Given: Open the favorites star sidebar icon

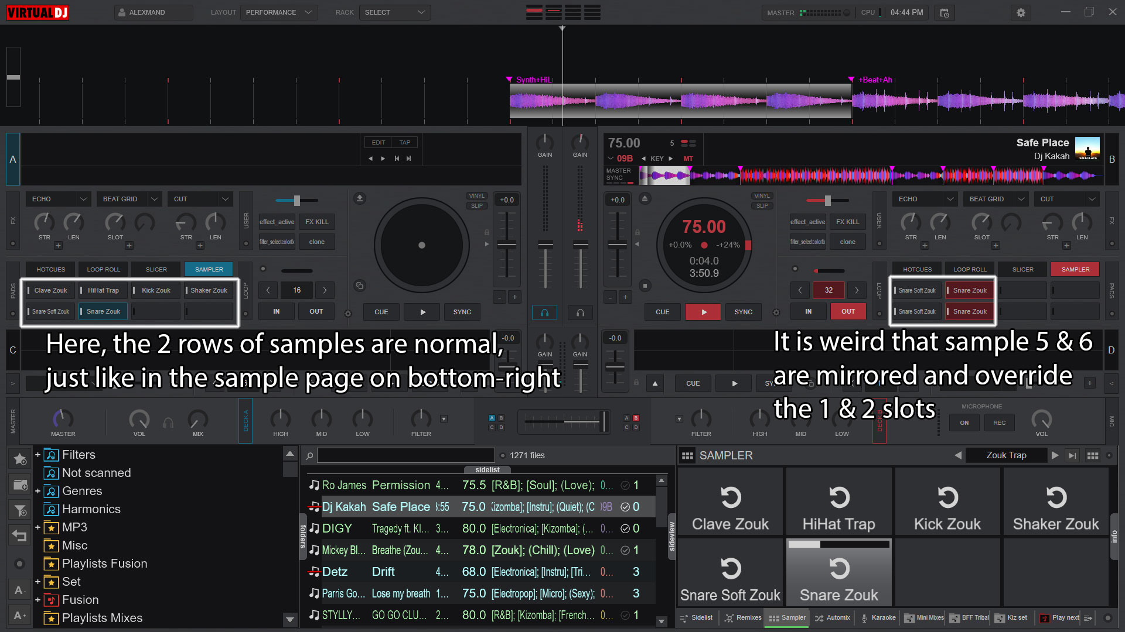Looking at the screenshot, I should [19, 459].
